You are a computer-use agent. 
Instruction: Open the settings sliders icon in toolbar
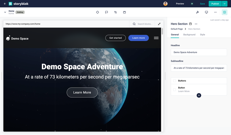click(x=116, y=12)
